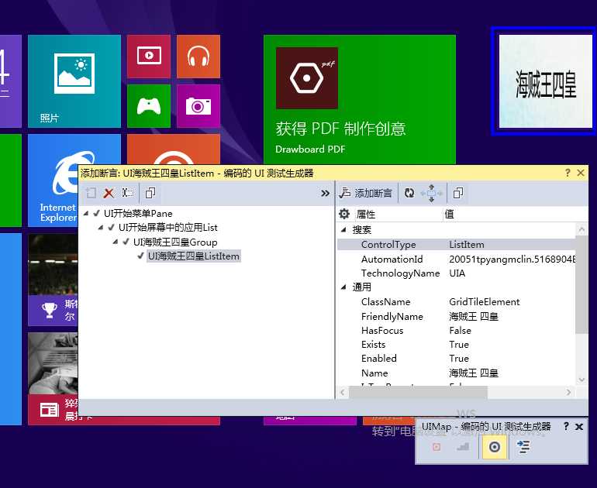Click the gear icon beside 属性 header

[344, 214]
